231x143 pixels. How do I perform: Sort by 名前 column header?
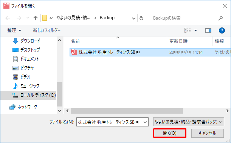click(76, 41)
